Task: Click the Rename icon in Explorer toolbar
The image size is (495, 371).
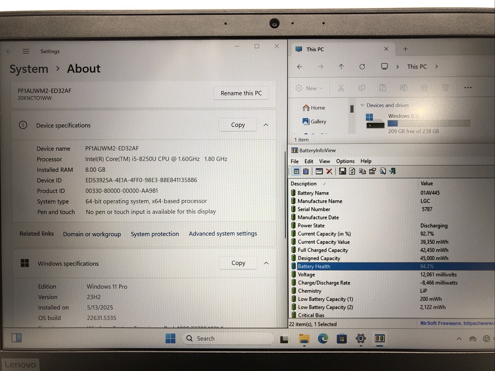Action: pyautogui.click(x=403, y=88)
